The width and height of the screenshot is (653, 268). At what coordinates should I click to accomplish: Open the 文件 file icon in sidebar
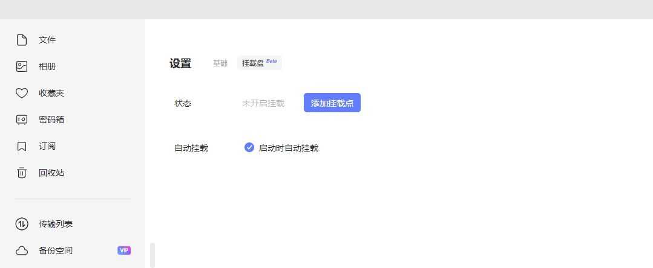coord(22,40)
